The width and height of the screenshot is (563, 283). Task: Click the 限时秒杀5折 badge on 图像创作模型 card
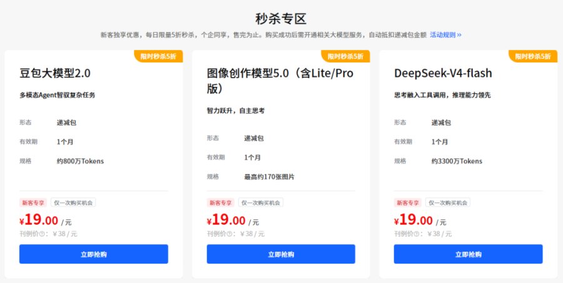coord(345,56)
